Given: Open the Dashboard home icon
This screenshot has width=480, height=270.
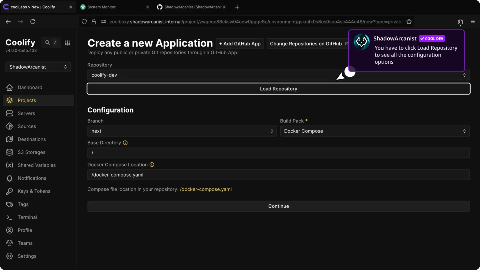Looking at the screenshot, I should point(9,87).
